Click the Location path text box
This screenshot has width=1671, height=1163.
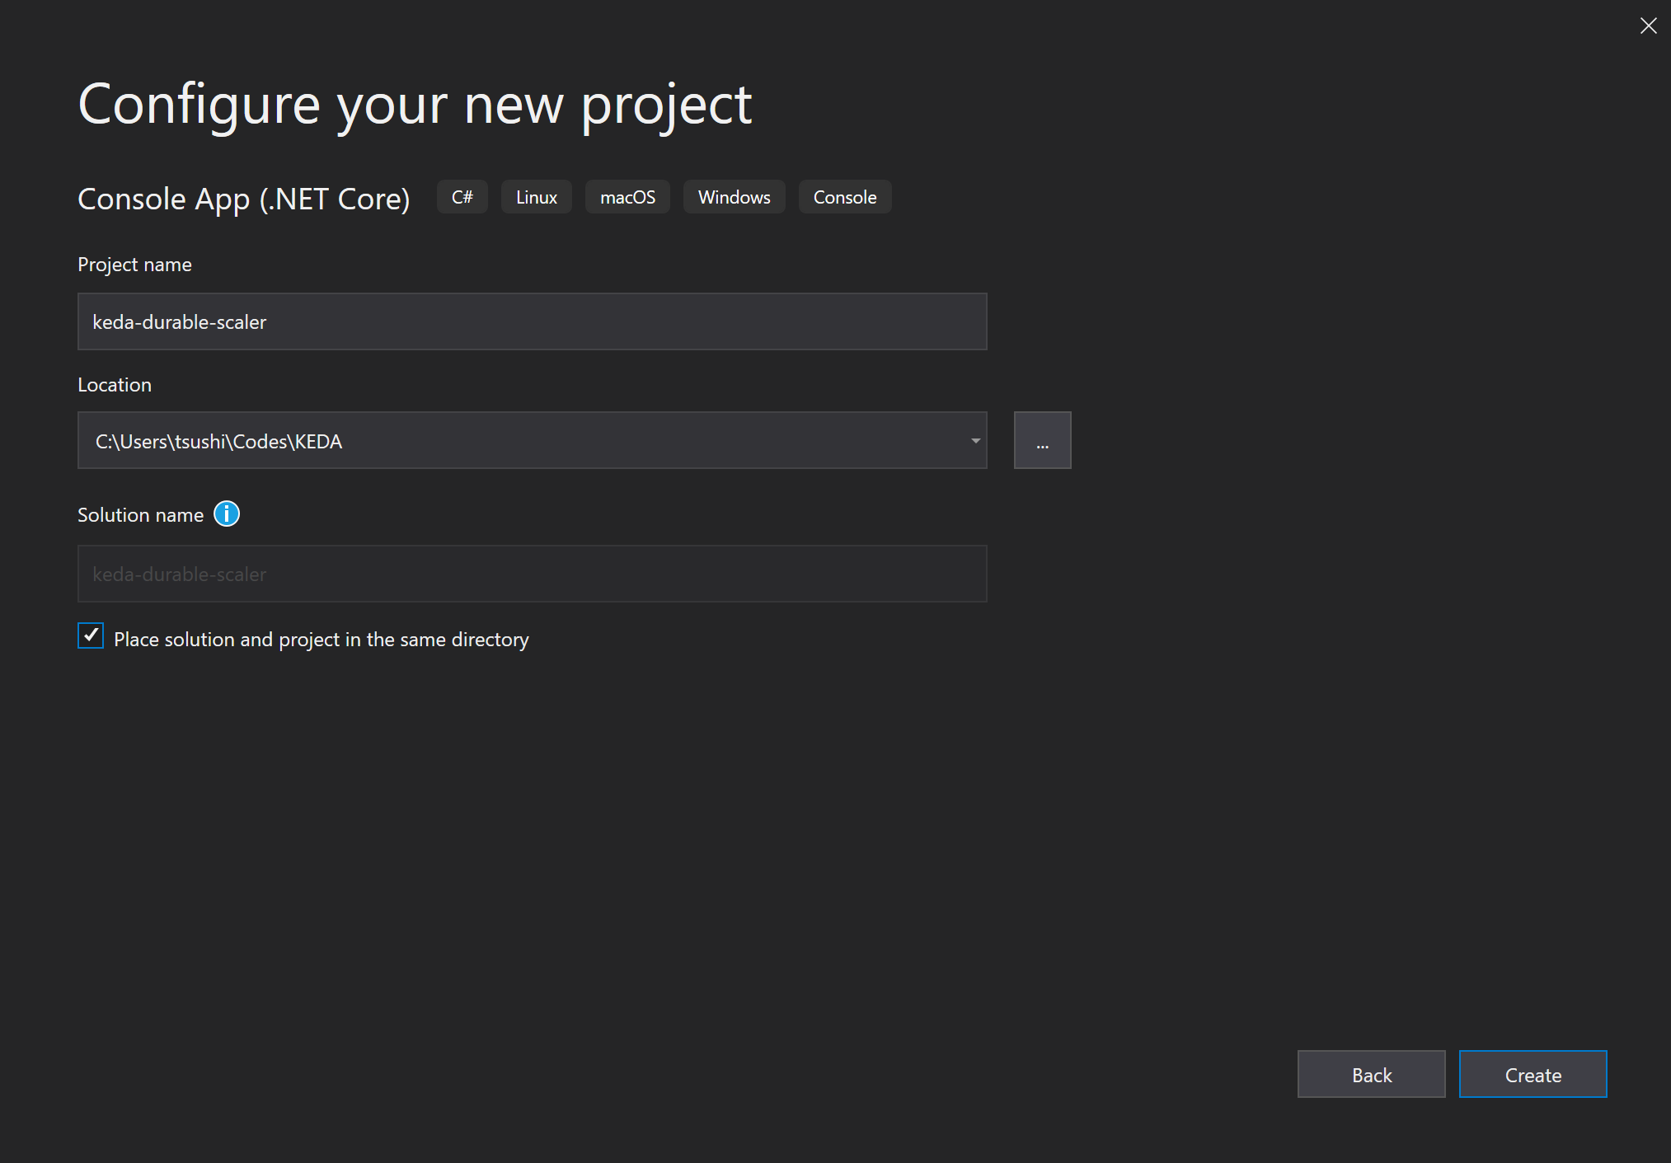pos(519,441)
